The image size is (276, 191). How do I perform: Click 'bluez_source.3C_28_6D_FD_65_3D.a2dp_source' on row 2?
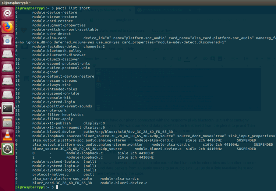coord(77,149)
